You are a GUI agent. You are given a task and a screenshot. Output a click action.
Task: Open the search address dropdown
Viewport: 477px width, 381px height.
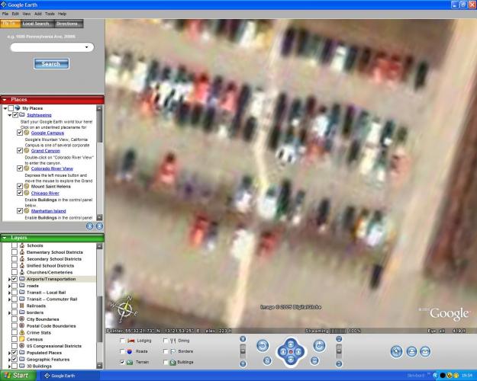click(x=89, y=47)
